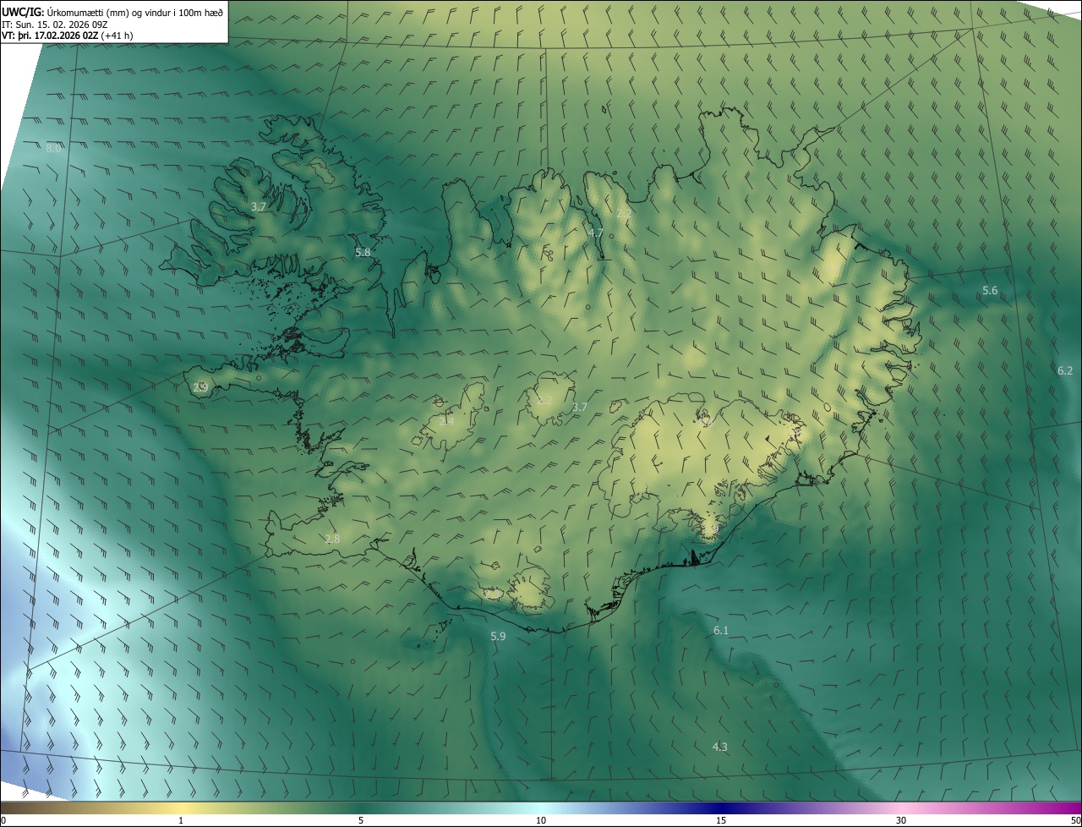Image resolution: width=1082 pixels, height=827 pixels.
Task: Click the "2.9" value on Snæfellsnes tip
Action: click(200, 387)
